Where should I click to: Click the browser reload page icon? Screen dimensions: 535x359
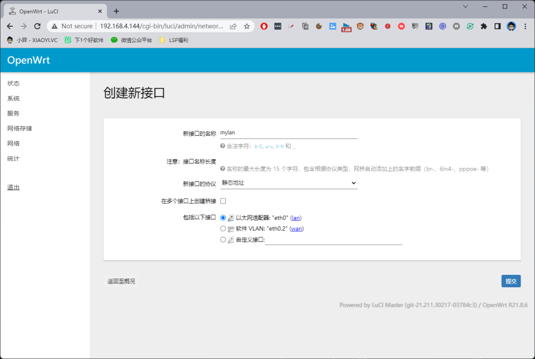(x=37, y=26)
